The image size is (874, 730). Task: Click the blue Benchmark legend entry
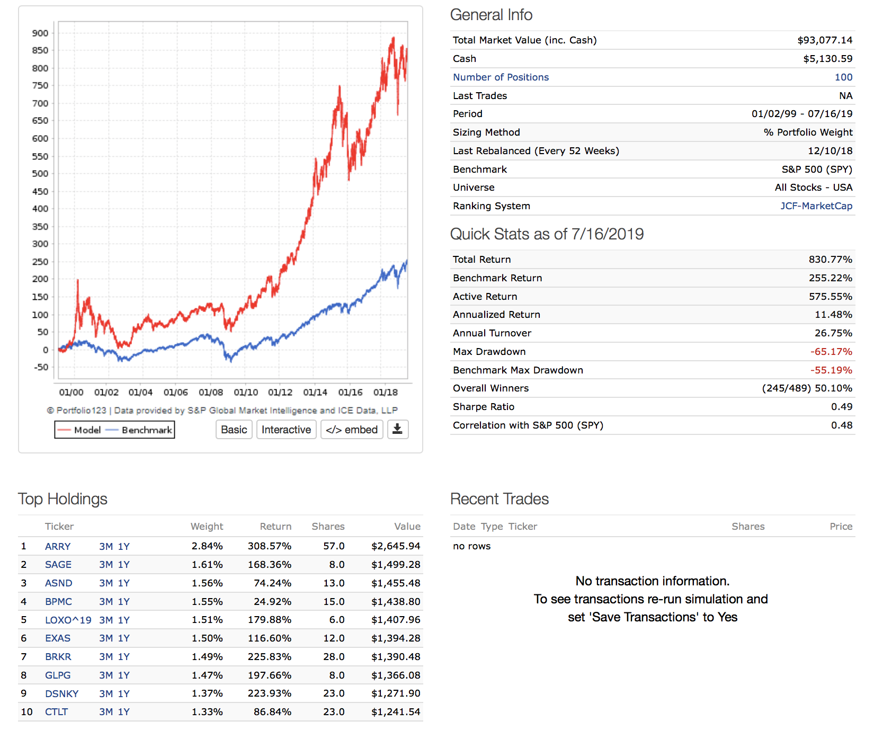(140, 430)
